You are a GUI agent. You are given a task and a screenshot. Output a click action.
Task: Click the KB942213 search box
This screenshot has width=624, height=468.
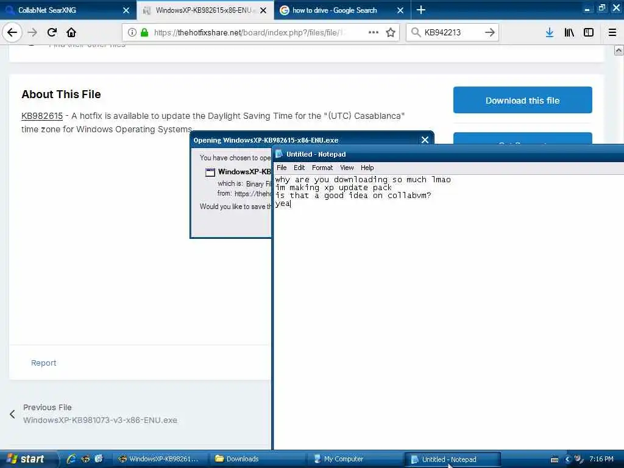point(452,32)
